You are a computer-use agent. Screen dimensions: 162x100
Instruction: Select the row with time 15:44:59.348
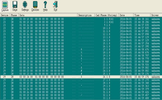[x=81, y=83]
